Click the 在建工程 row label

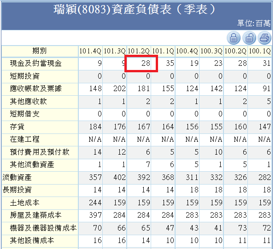click(24, 139)
